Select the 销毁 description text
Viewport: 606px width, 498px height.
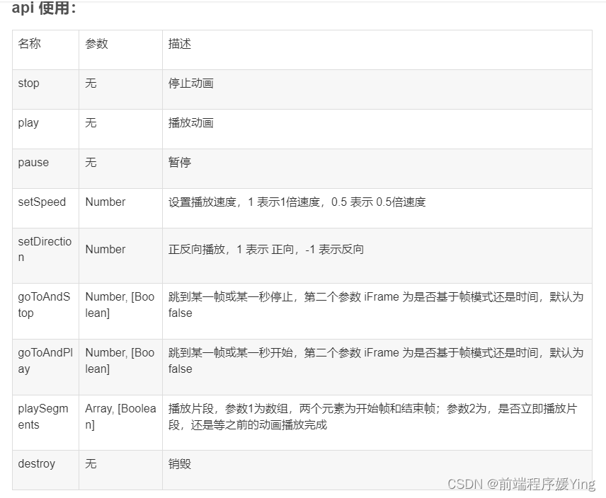[x=180, y=463]
